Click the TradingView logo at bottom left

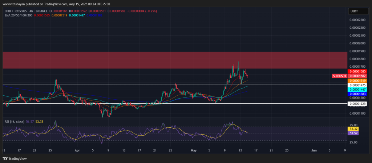pos(15,159)
